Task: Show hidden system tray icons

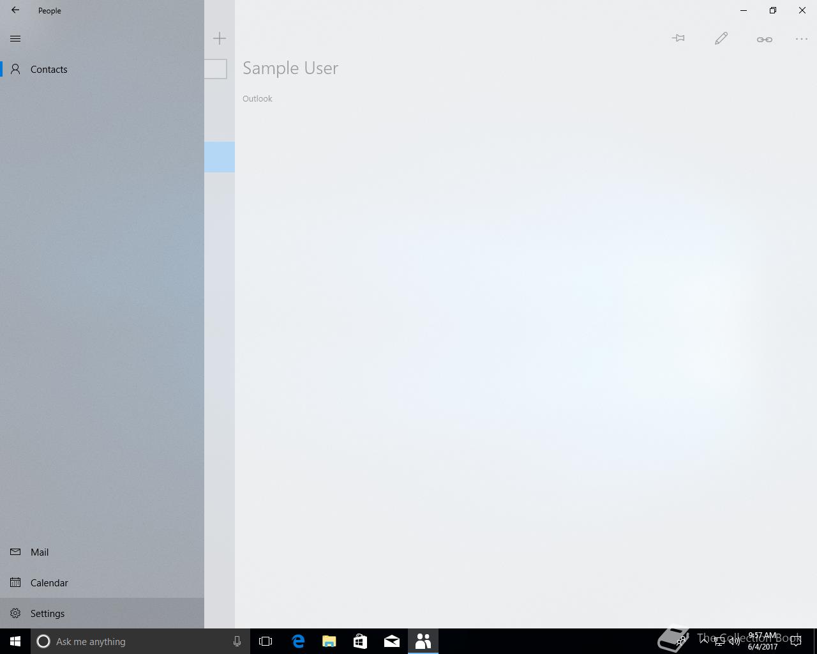Action: point(704,641)
